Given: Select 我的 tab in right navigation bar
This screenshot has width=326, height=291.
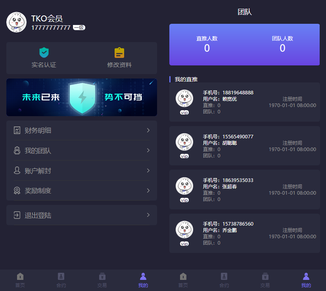Looking at the screenshot, I should (306, 280).
